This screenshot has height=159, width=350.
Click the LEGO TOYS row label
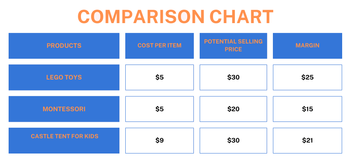point(64,78)
